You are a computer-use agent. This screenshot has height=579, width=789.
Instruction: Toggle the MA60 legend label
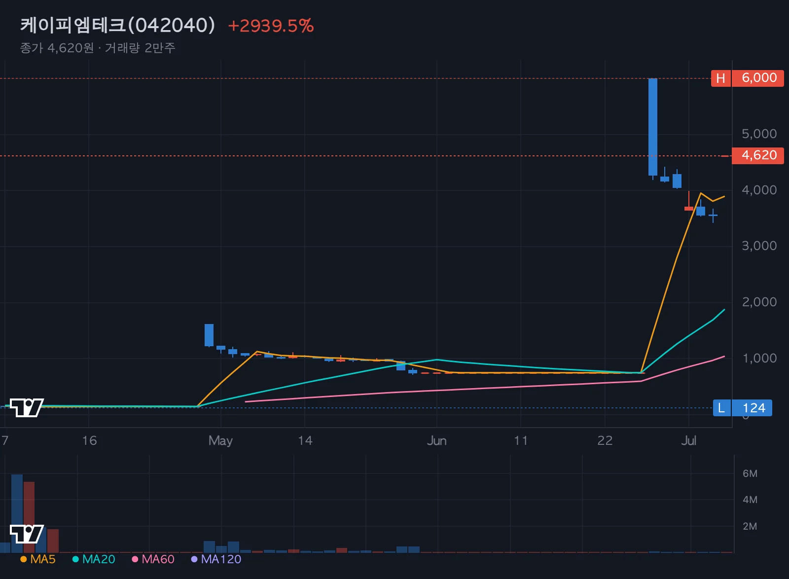[158, 559]
